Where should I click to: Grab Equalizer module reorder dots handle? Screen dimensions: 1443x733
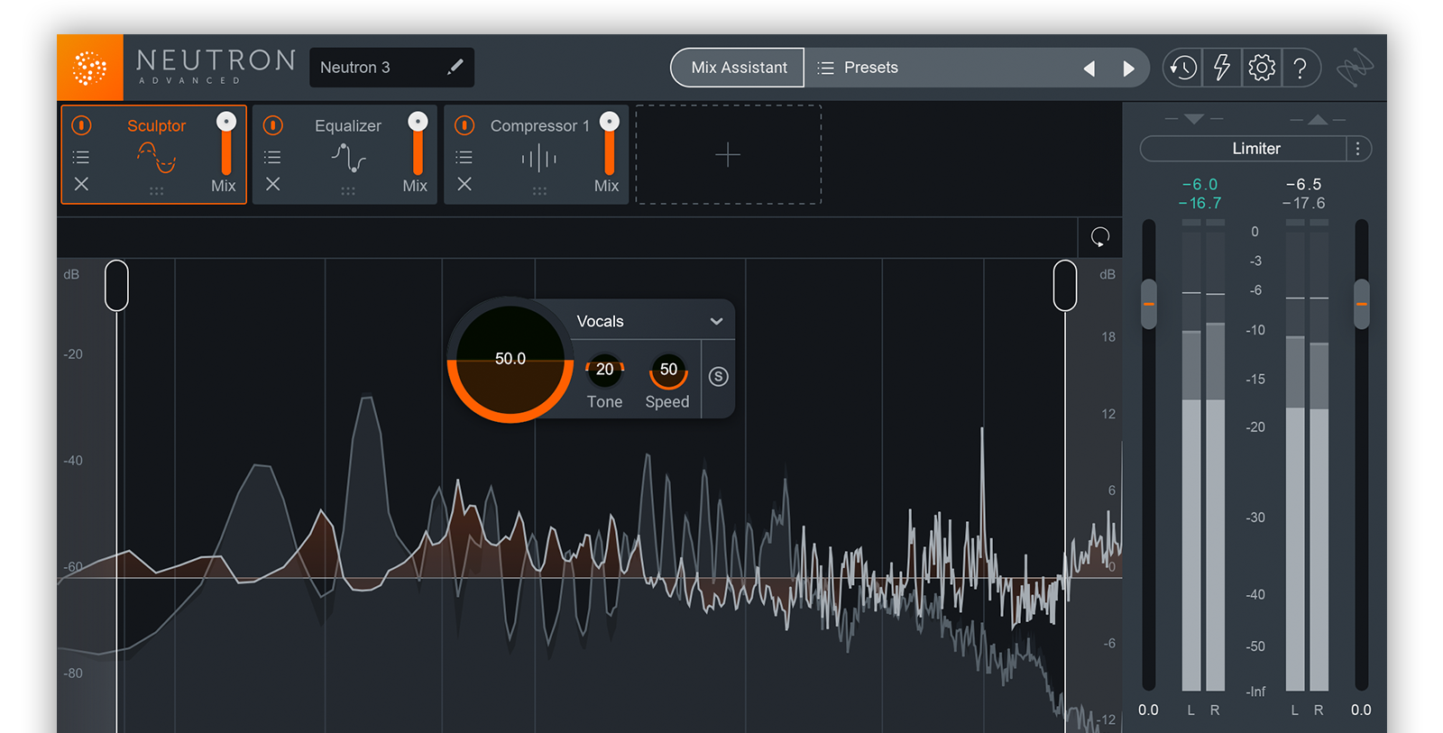[348, 191]
